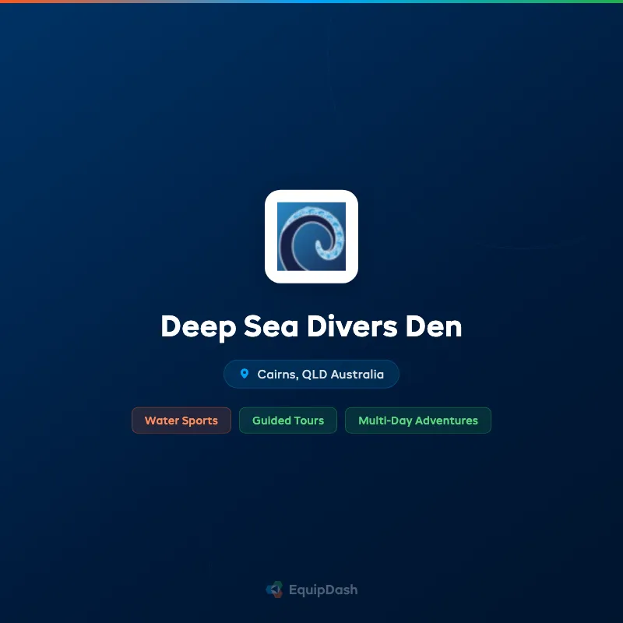Click the EquipDash hexagon logo in the footer
Viewport: 623px width, 623px height.
click(x=274, y=590)
